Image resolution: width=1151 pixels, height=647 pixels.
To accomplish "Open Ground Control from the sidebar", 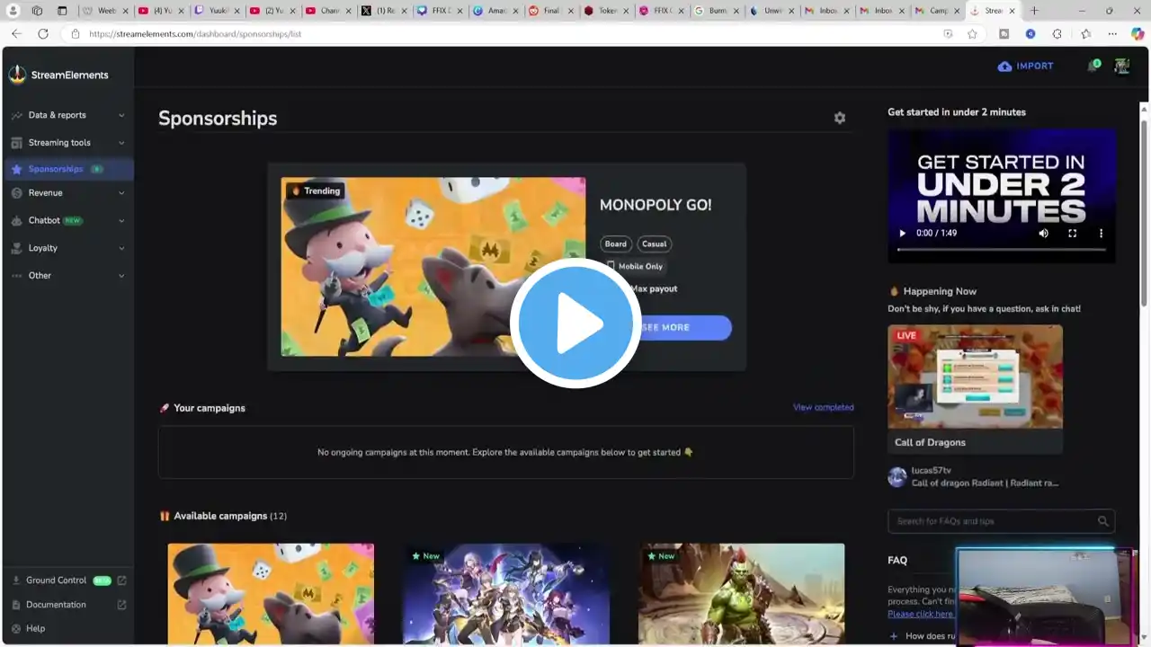I will (69, 581).
